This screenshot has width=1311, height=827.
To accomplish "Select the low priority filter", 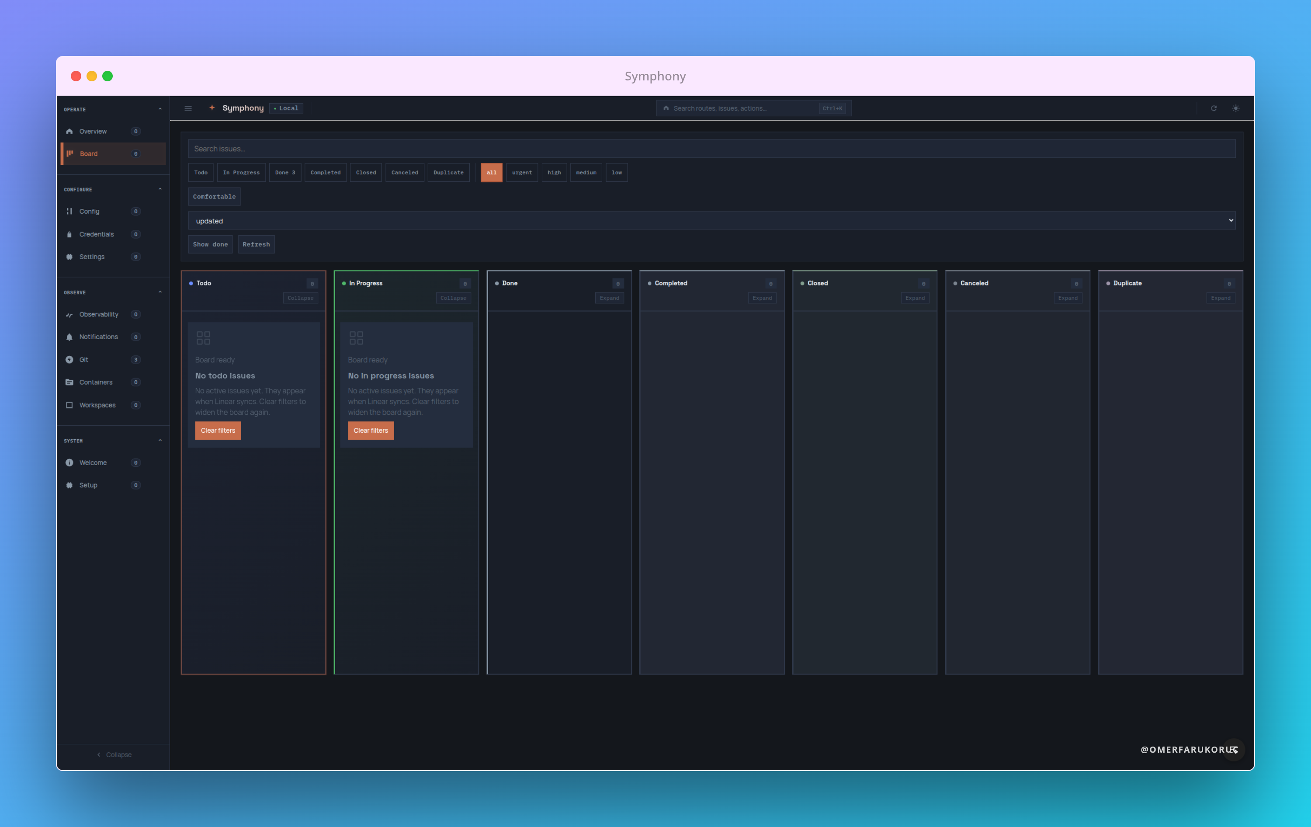I will click(x=616, y=173).
